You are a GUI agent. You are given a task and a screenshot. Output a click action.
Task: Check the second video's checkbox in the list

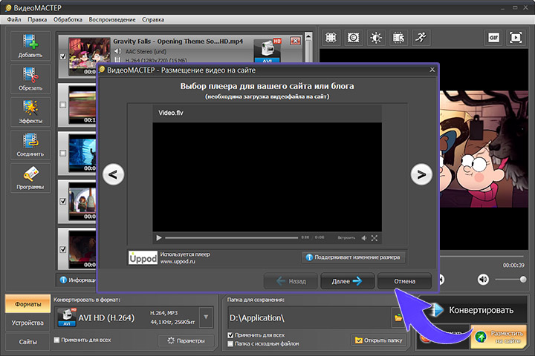coord(63,105)
